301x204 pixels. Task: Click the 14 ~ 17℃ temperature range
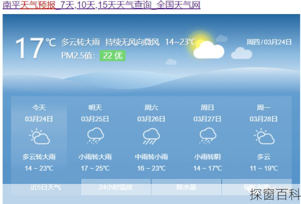(207, 168)
